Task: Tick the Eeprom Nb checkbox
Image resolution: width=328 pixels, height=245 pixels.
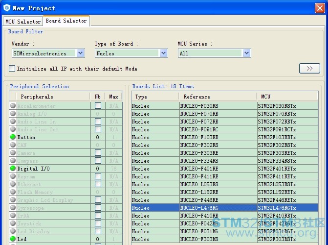Action: (98, 176)
